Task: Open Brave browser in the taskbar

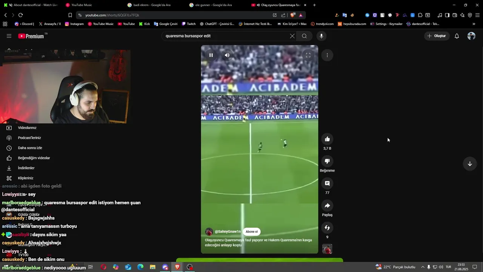Action: [x=177, y=267]
